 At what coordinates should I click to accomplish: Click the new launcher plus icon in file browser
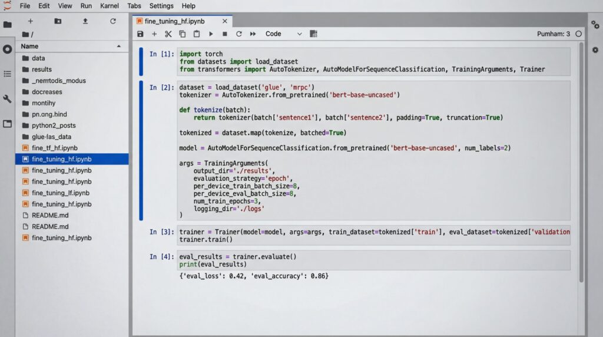[31, 21]
